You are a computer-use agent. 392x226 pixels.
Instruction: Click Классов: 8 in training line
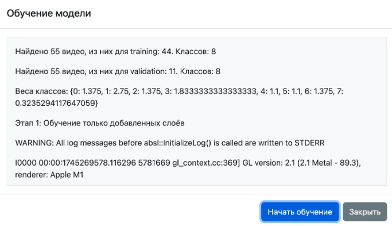click(x=196, y=51)
